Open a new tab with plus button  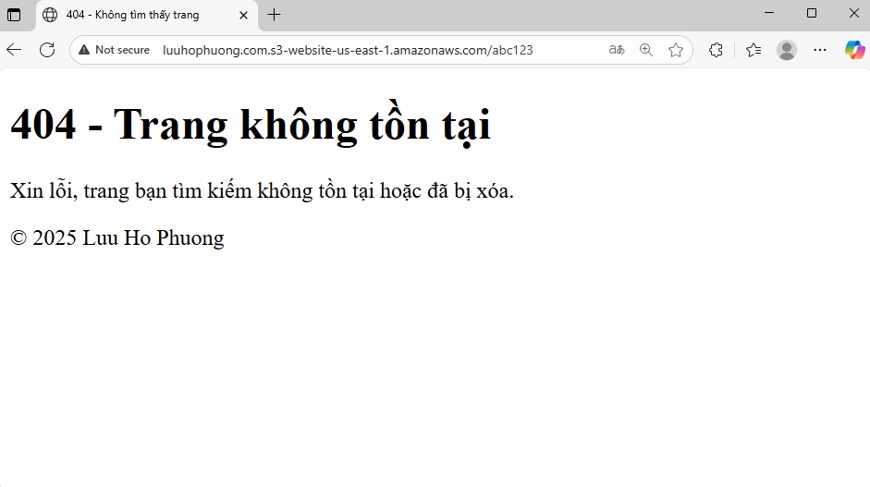(274, 15)
